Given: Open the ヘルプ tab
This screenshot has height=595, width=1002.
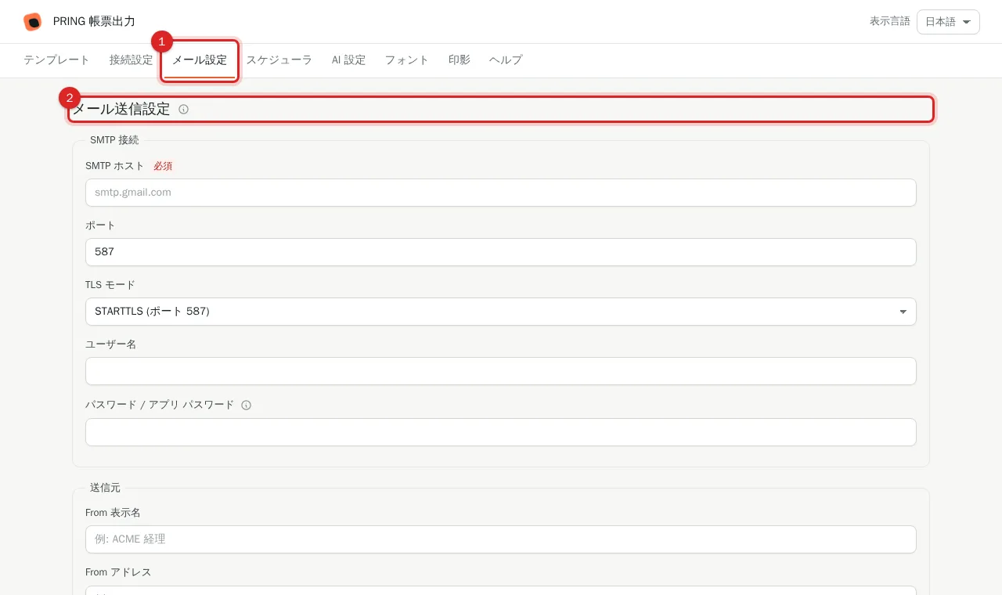Looking at the screenshot, I should pyautogui.click(x=506, y=60).
